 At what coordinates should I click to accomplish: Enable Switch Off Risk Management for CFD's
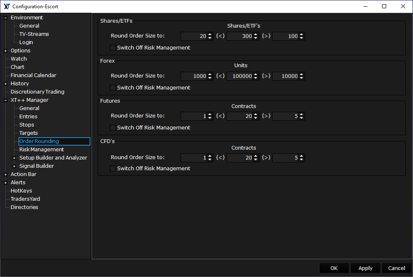[x=113, y=168]
